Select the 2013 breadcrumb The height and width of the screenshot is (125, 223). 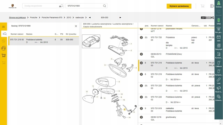pos(69,18)
